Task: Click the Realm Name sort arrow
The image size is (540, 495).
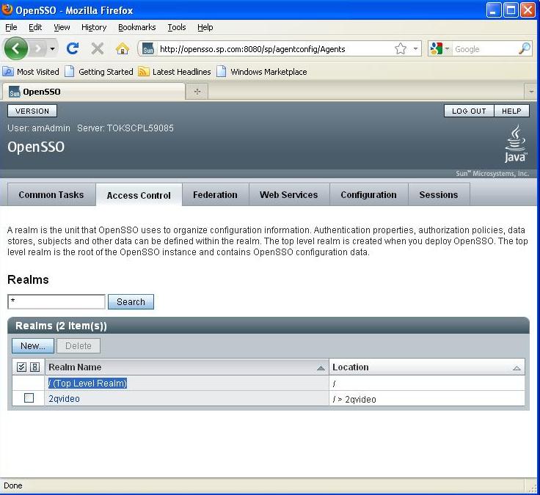Action: pos(321,368)
